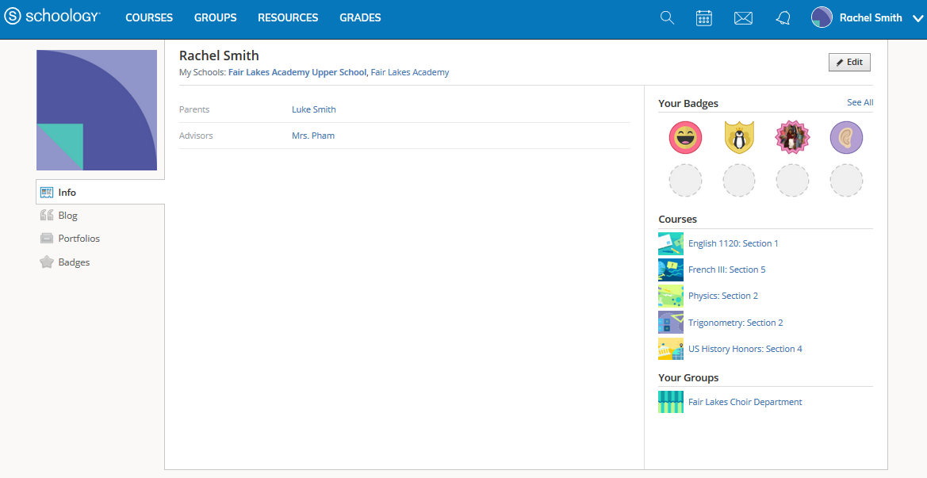Select the Info sidebar tab
Image resolution: width=927 pixels, height=478 pixels.
pos(100,192)
